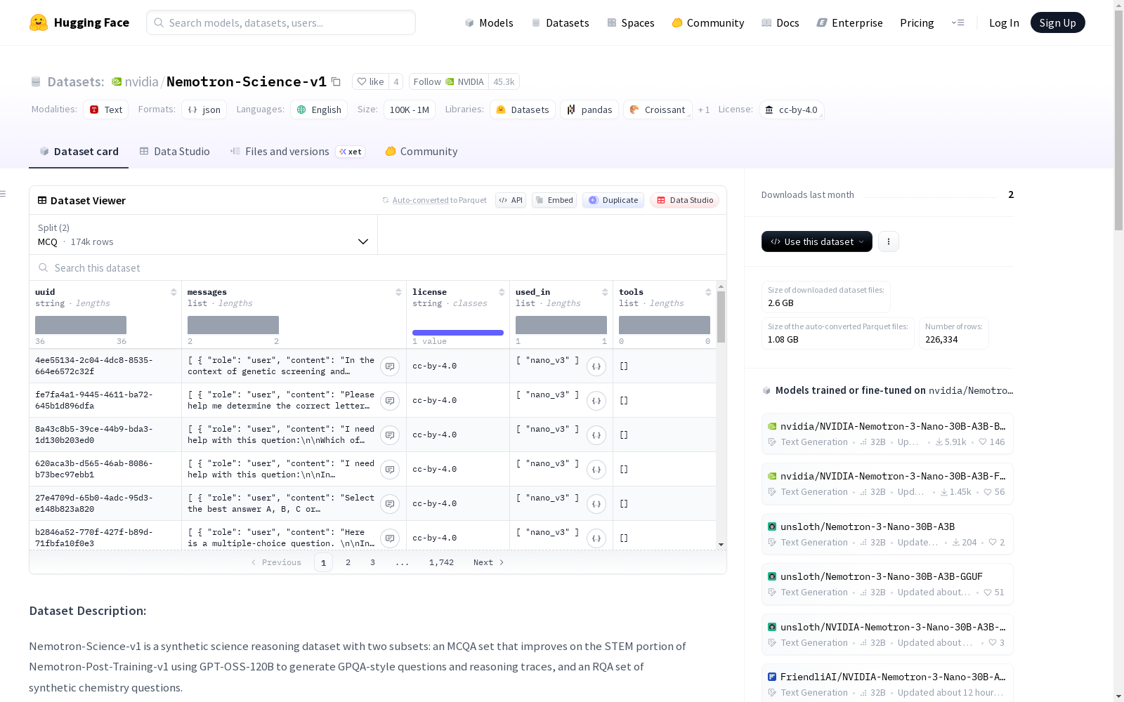The height and width of the screenshot is (702, 1124).
Task: Expand used_in JSON for row fe7fa4a1
Action: coord(596,400)
